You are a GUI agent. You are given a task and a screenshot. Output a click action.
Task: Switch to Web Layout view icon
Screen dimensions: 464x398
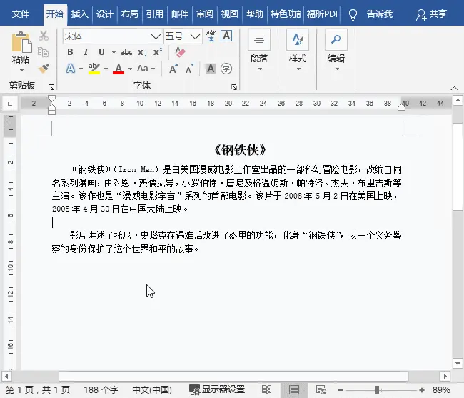coord(321,389)
